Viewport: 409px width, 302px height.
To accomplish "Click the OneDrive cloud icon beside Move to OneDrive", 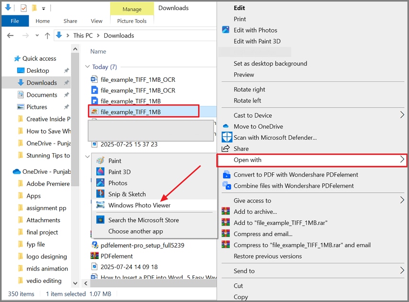I will pyautogui.click(x=226, y=126).
